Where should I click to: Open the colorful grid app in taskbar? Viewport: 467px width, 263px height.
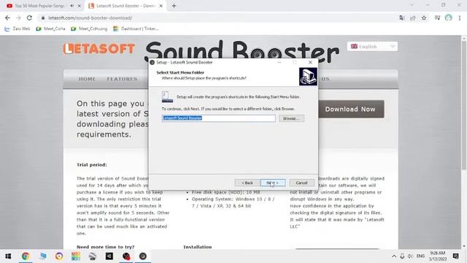coord(76,256)
